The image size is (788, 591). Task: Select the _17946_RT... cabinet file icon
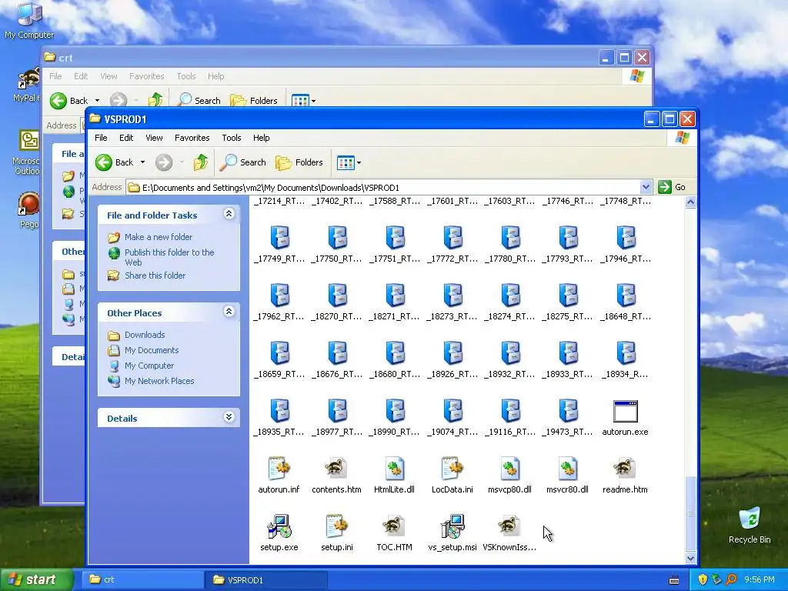pyautogui.click(x=625, y=237)
